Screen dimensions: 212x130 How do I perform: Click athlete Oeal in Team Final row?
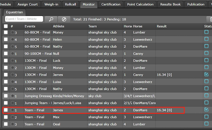point(57,124)
